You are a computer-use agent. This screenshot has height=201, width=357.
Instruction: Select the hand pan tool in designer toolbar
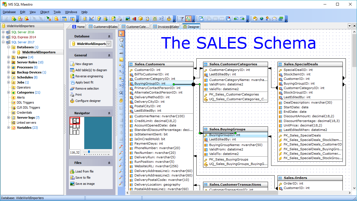pyautogui.click(x=121, y=40)
